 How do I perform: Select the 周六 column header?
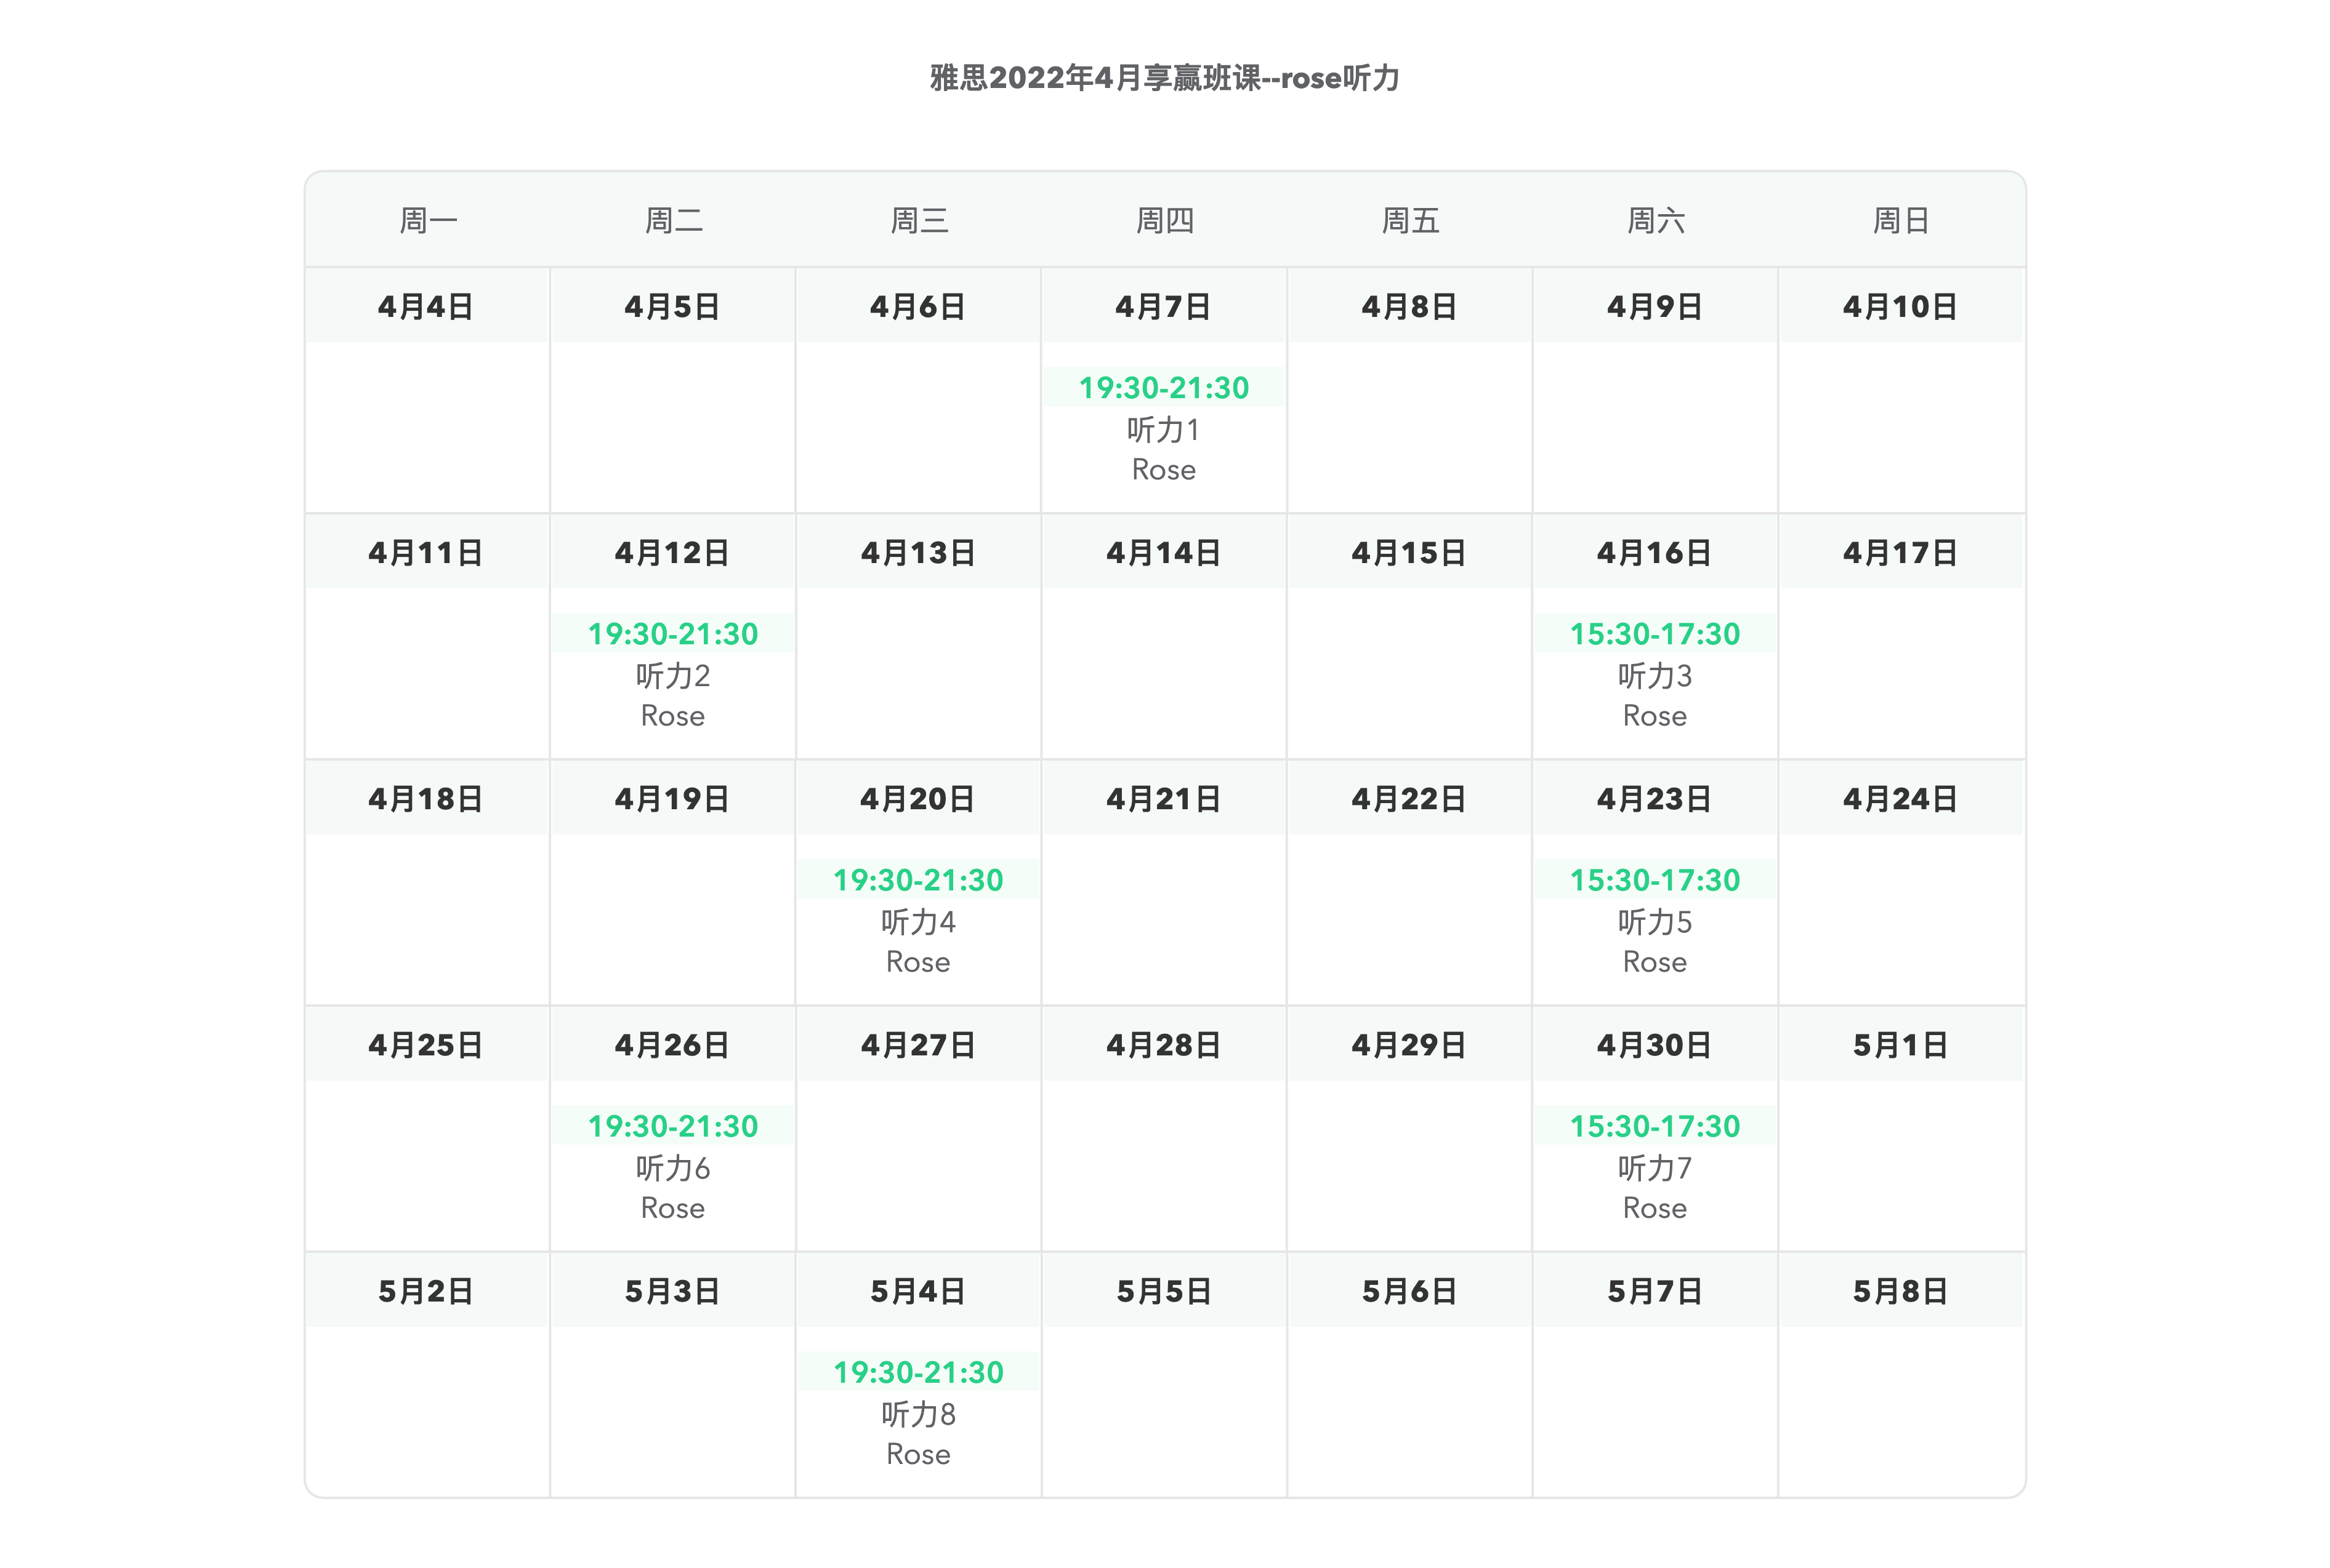coord(1656,220)
